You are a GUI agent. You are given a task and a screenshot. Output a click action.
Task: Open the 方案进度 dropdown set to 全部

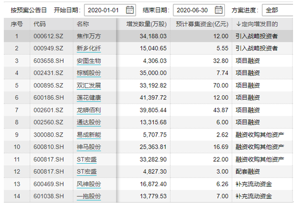[x=278, y=10]
